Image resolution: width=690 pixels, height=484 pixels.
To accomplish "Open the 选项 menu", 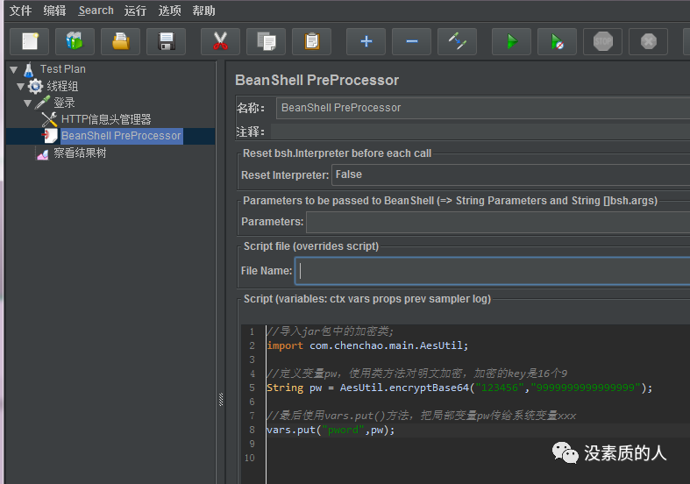I will [x=169, y=11].
